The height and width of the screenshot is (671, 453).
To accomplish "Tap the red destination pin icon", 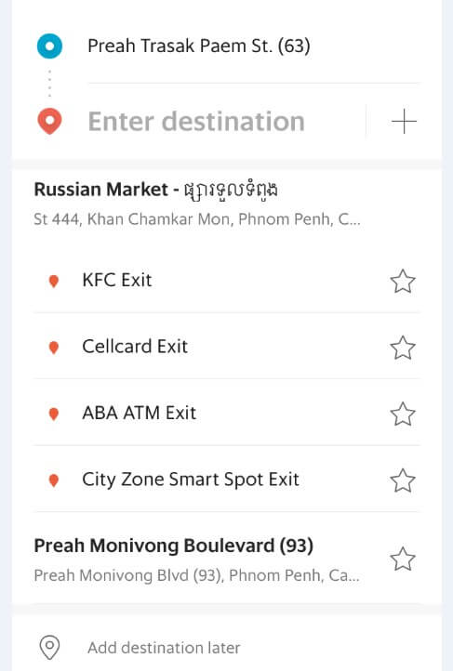I will [49, 121].
